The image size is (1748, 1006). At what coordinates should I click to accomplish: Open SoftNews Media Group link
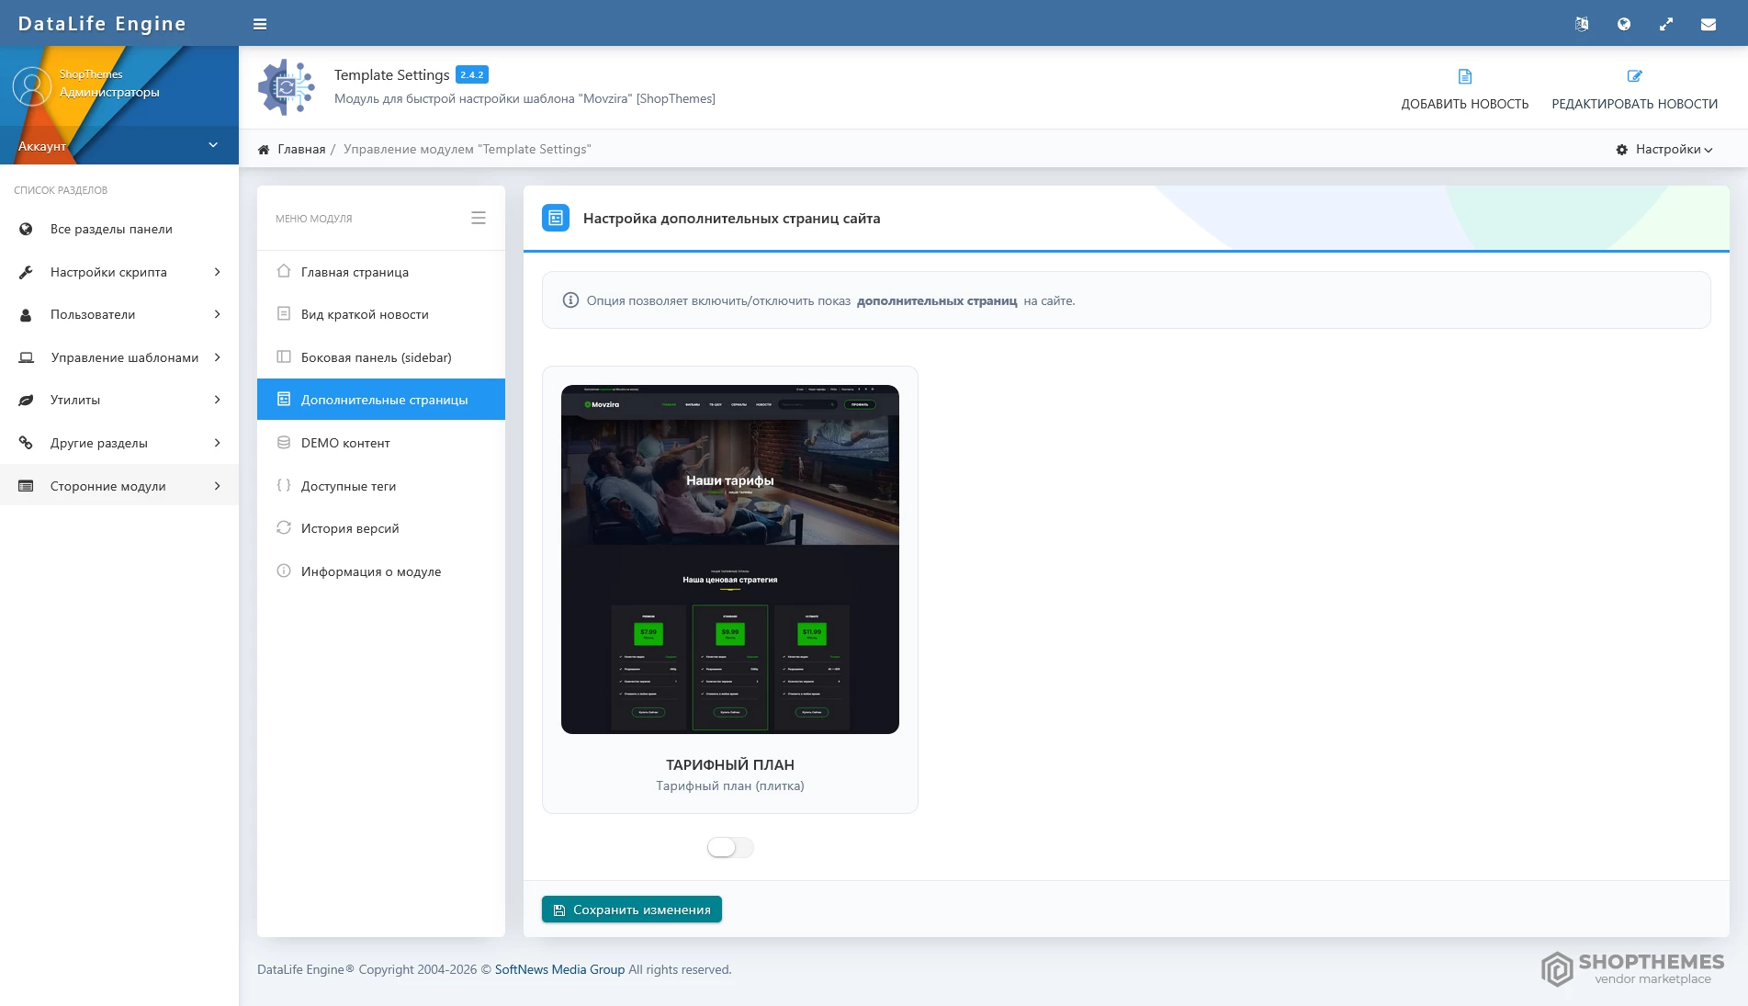point(559,969)
